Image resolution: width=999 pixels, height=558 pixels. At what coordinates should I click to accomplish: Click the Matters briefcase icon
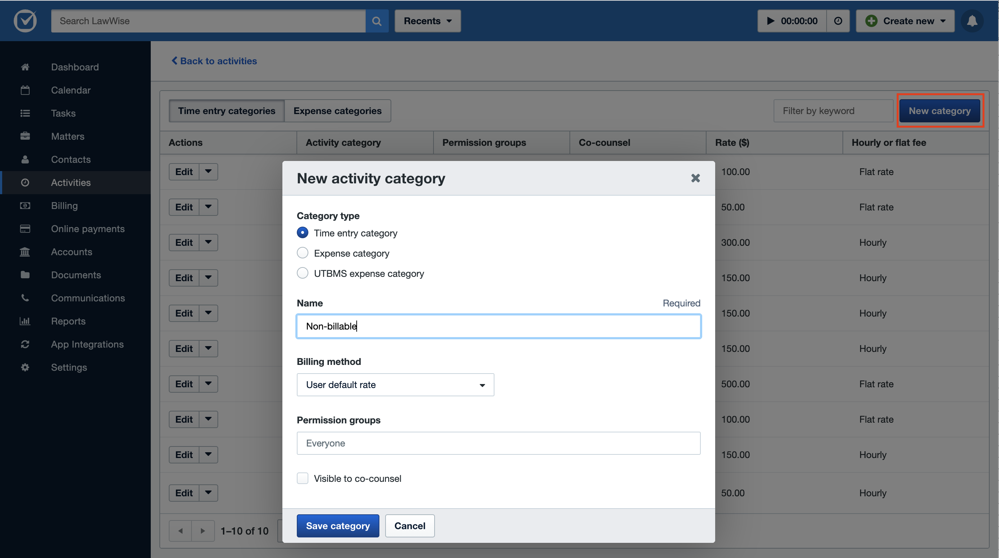tap(25, 136)
